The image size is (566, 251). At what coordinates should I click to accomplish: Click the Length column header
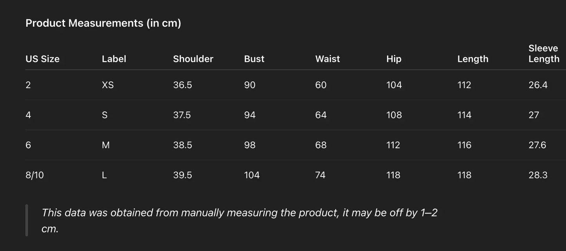[473, 59]
